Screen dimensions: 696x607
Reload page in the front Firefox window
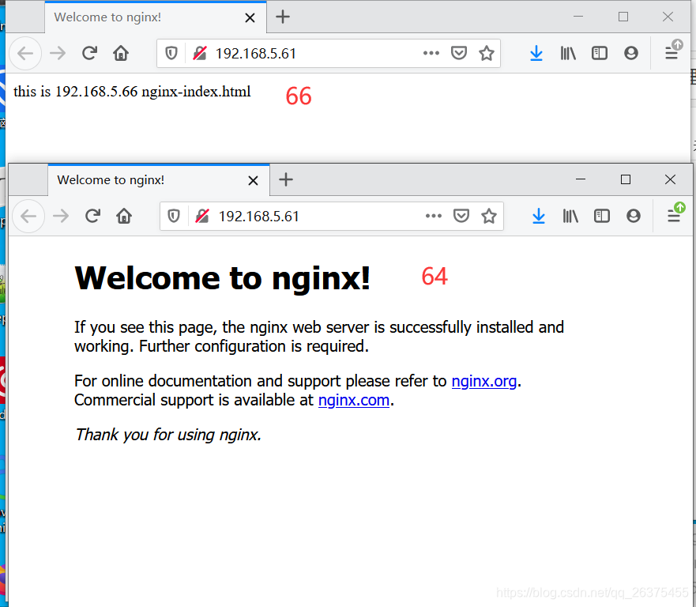coord(92,217)
